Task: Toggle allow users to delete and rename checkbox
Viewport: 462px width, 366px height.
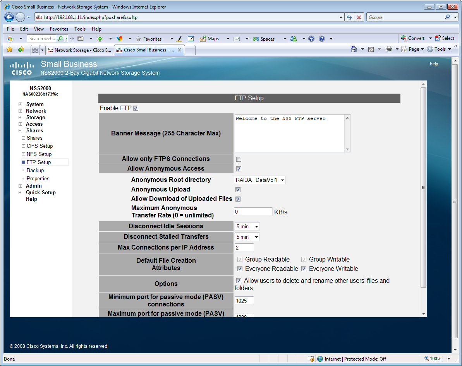Action: click(239, 280)
